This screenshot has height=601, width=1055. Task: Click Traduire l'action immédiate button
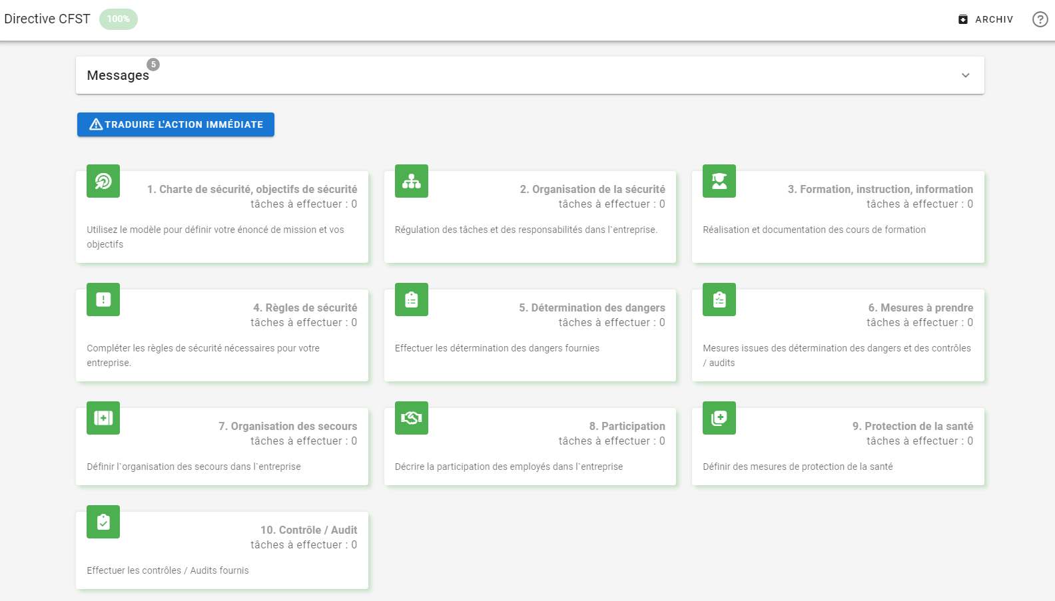point(176,124)
